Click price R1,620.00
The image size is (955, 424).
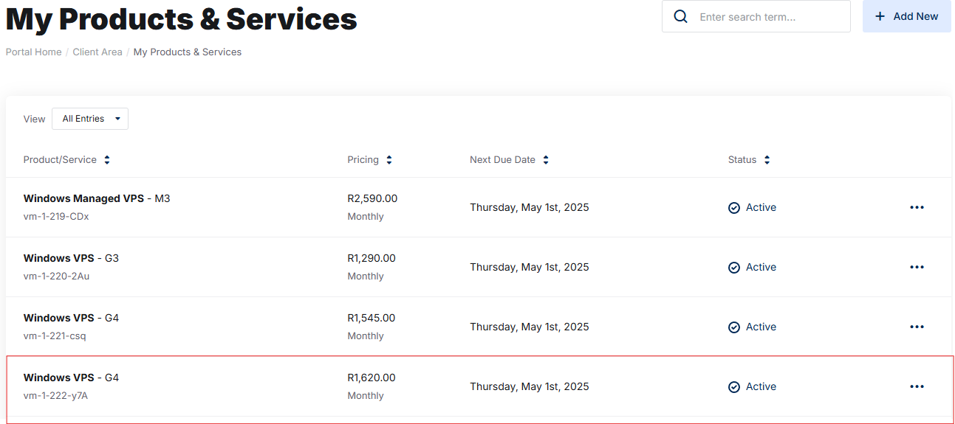coord(372,378)
